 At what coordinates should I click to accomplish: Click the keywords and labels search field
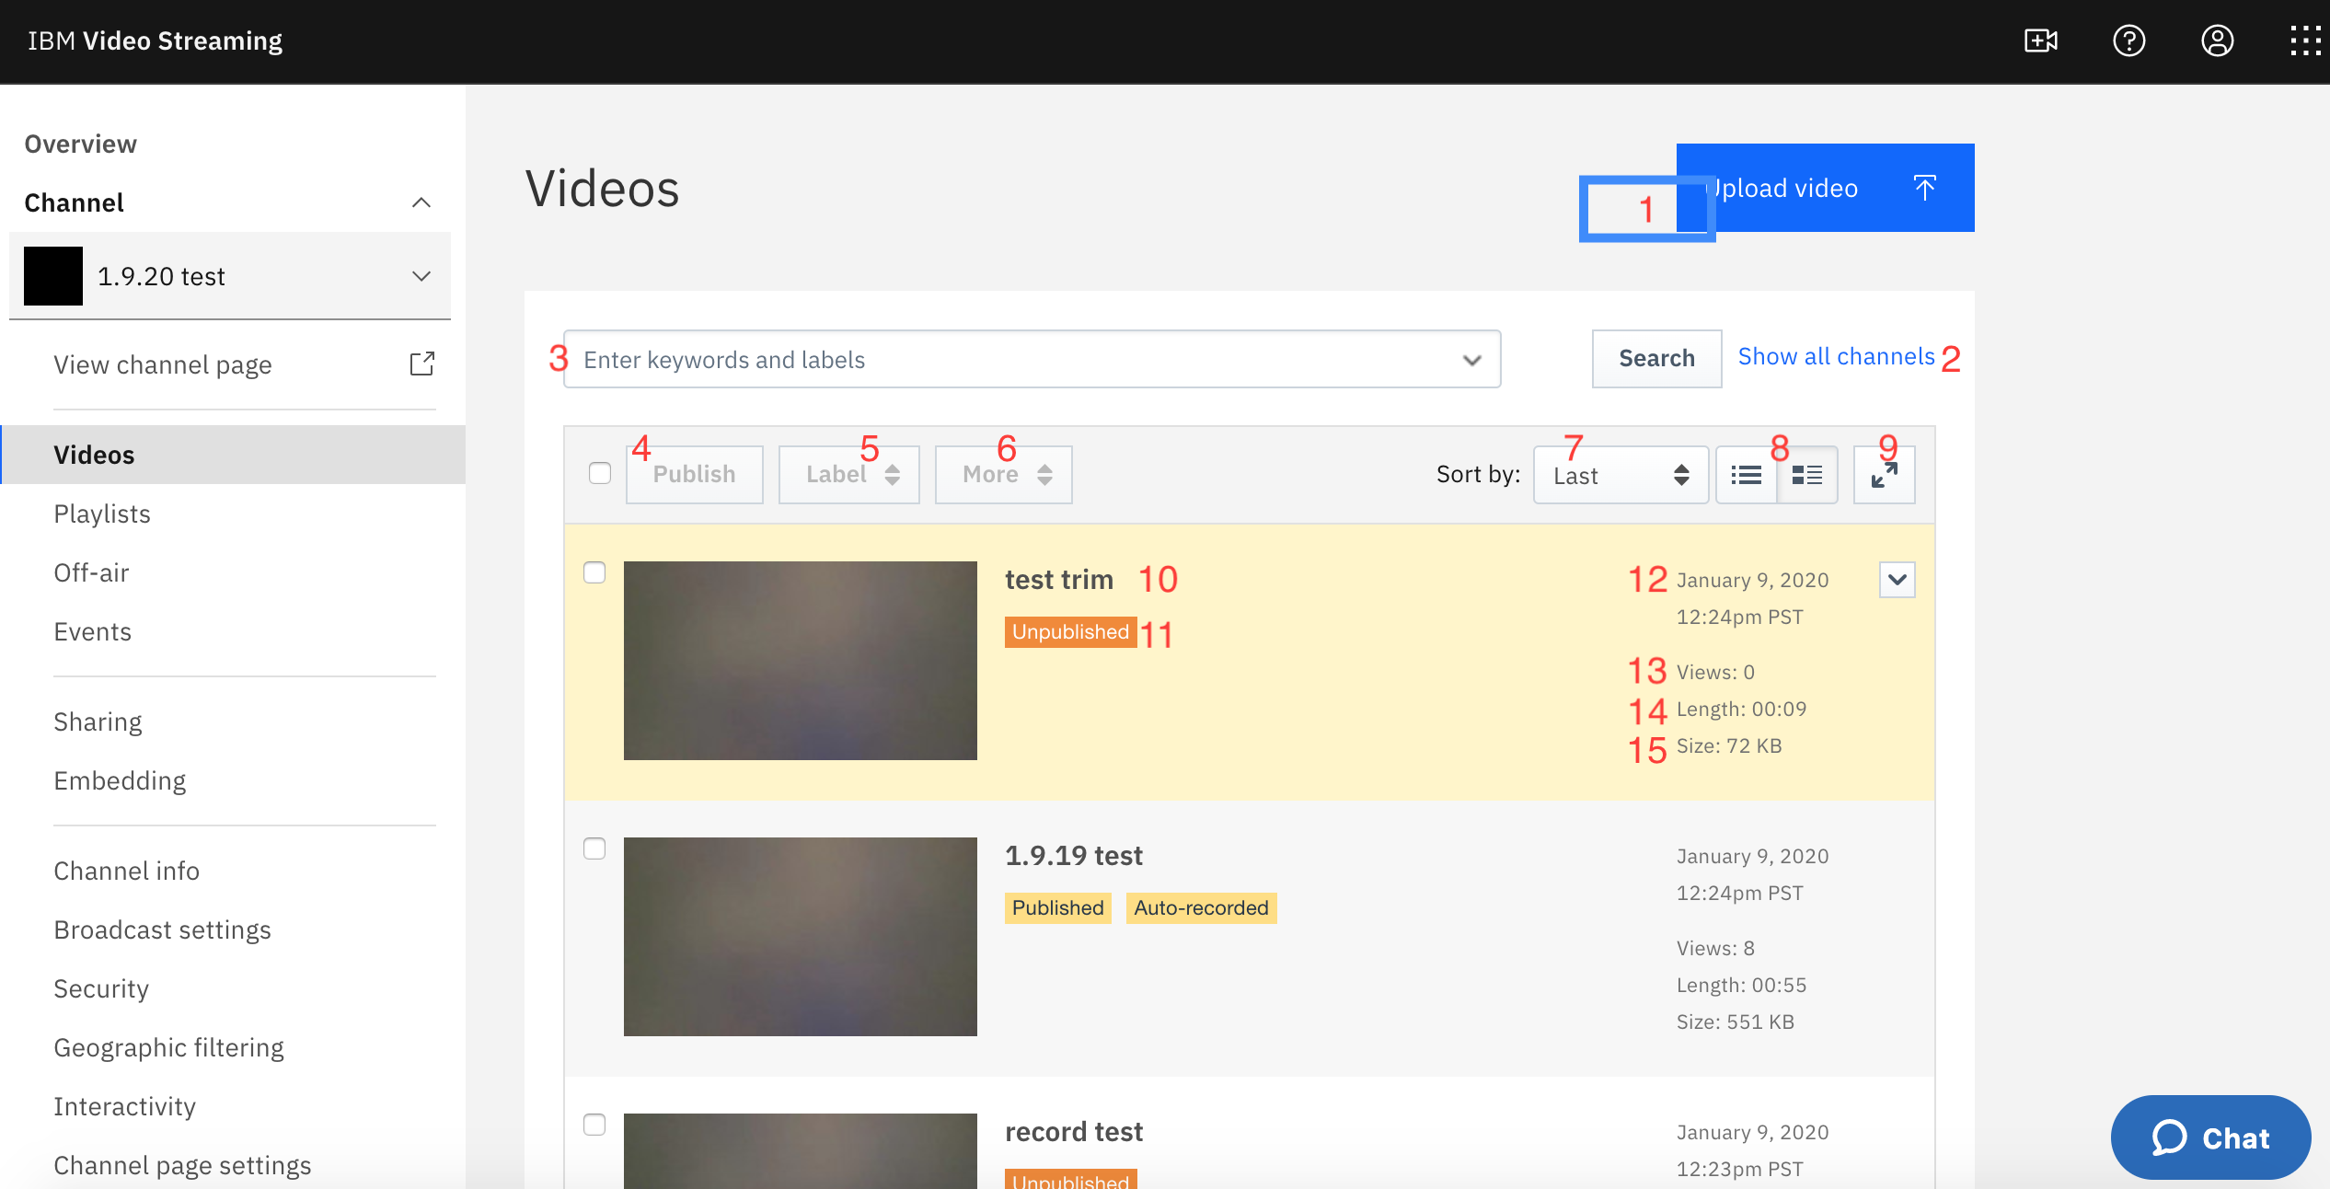(1032, 359)
